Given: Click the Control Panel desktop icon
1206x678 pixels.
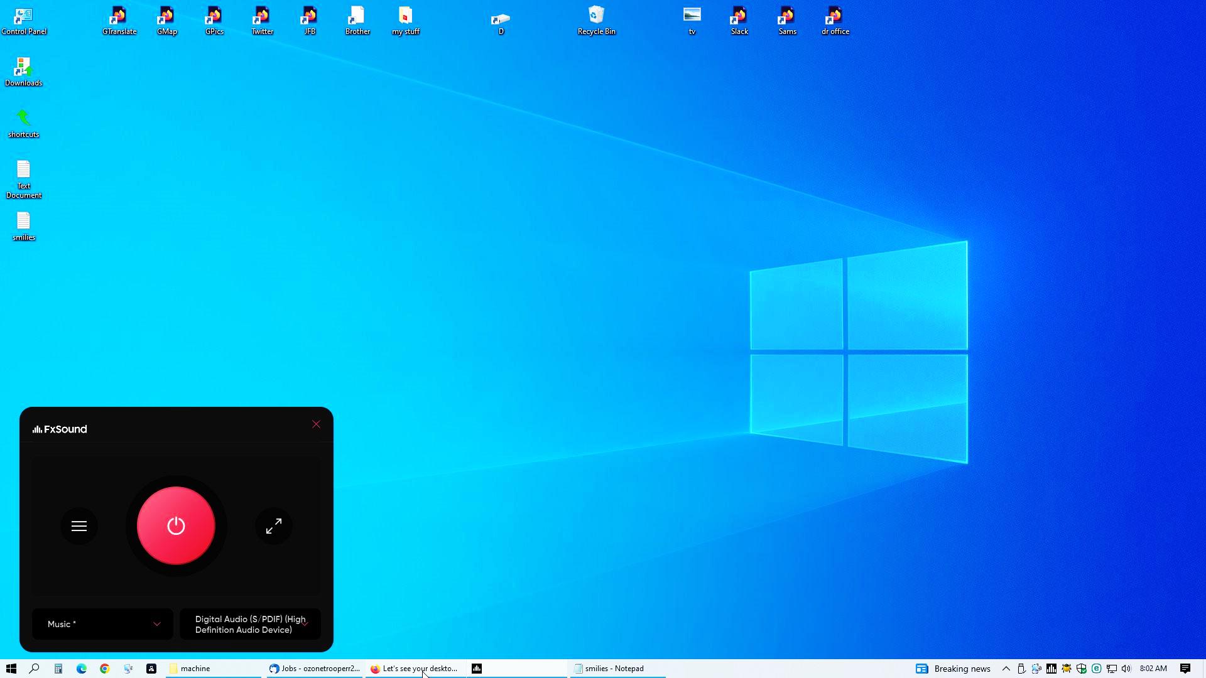Looking at the screenshot, I should coord(24,20).
